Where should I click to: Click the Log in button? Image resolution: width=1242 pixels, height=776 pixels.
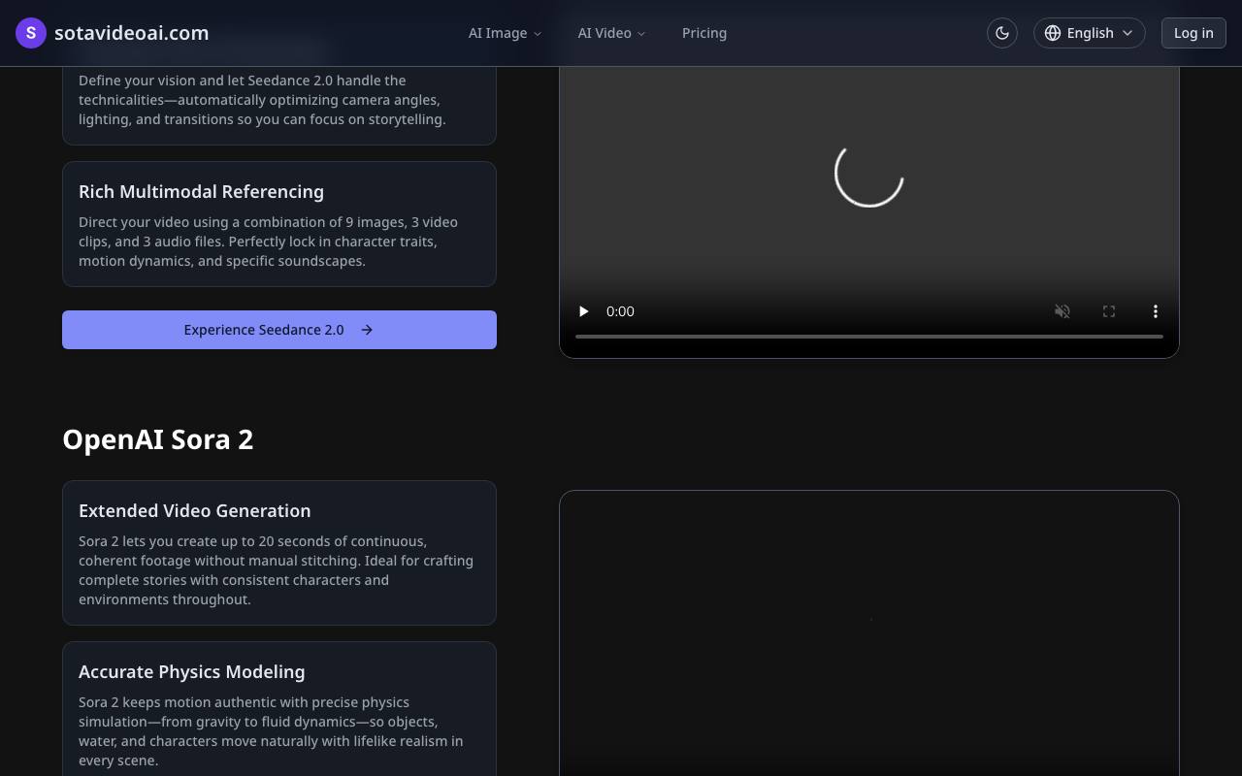pyautogui.click(x=1193, y=33)
